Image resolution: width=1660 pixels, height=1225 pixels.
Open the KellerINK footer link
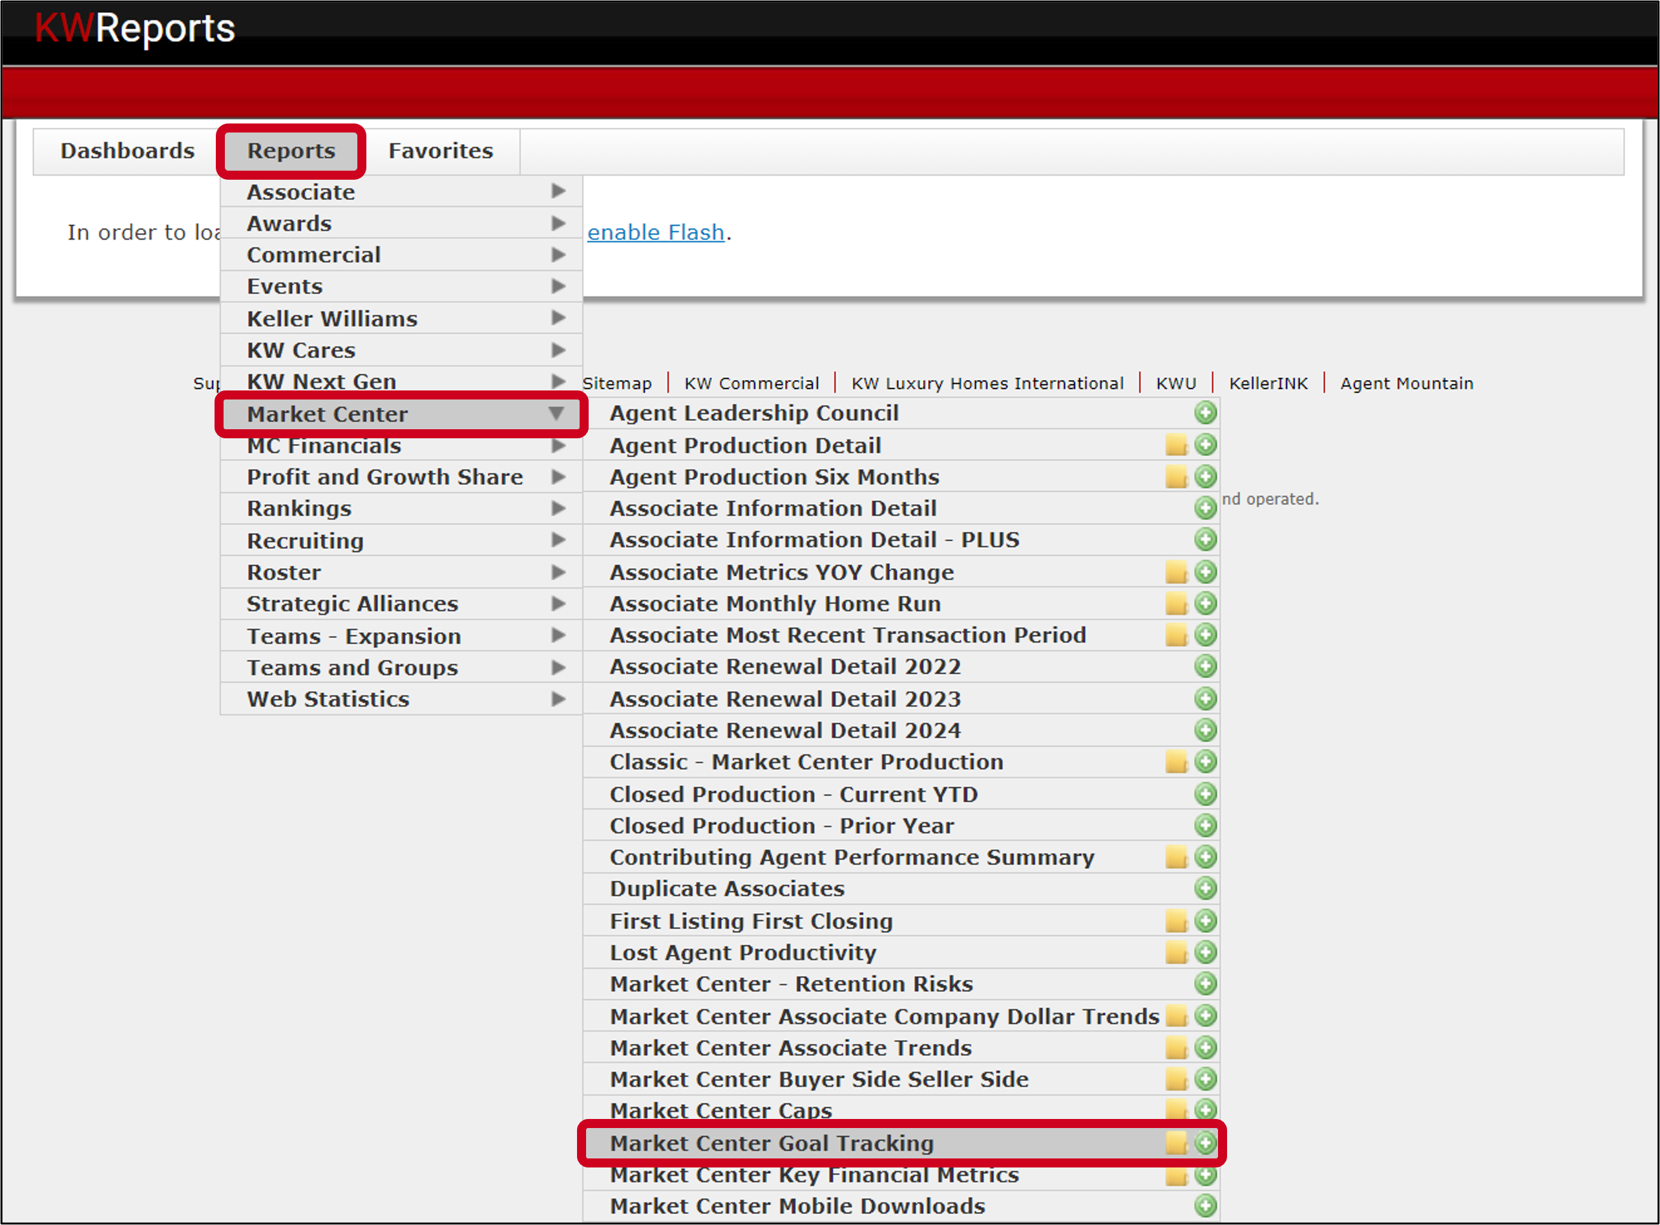pos(1268,383)
